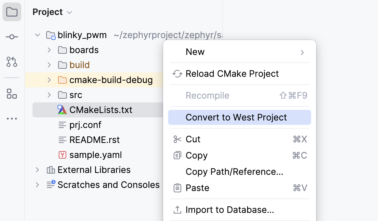Collapse the blinky_pwm project node
The height and width of the screenshot is (221, 378).
(x=37, y=35)
